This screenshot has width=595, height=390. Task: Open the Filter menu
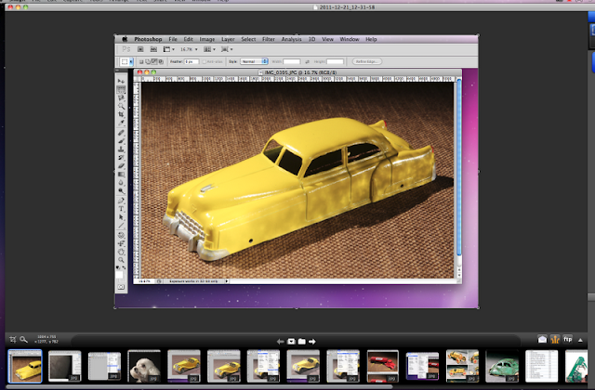click(269, 40)
